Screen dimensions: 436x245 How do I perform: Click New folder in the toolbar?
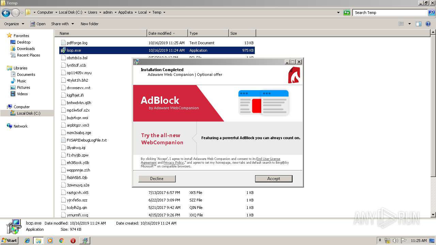coord(90,24)
